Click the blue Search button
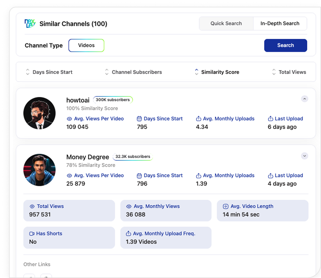The height and width of the screenshot is (278, 321). [x=286, y=45]
